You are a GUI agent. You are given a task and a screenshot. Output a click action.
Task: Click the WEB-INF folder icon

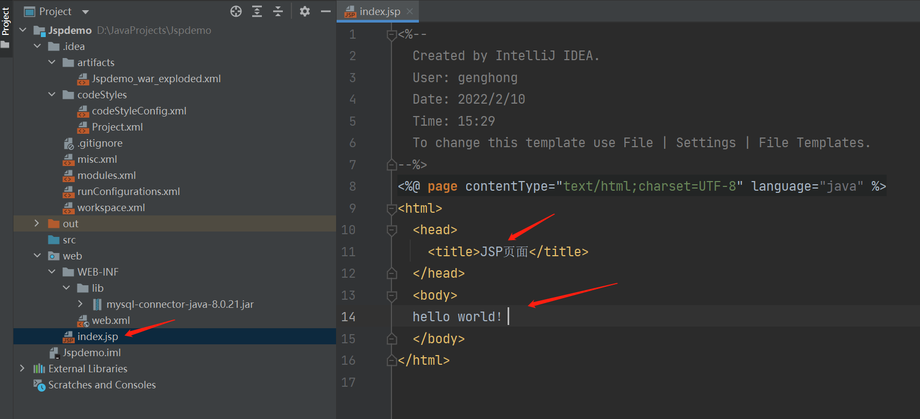tap(68, 272)
